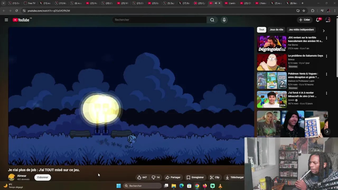Screen dimensions: 338x190
Task: Open options for Le problème de Sakamoto Days
Action: tap(326, 56)
